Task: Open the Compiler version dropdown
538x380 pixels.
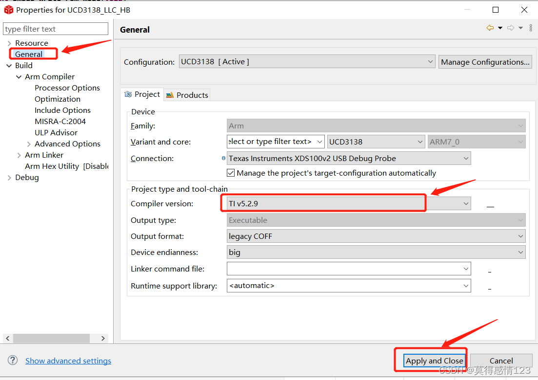Action: point(466,203)
